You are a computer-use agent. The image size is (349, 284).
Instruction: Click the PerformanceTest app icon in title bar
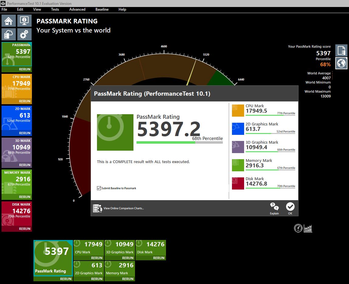pyautogui.click(x=3, y=3)
